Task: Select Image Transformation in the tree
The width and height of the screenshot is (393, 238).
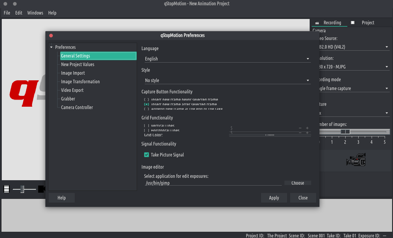Action: coord(80,82)
